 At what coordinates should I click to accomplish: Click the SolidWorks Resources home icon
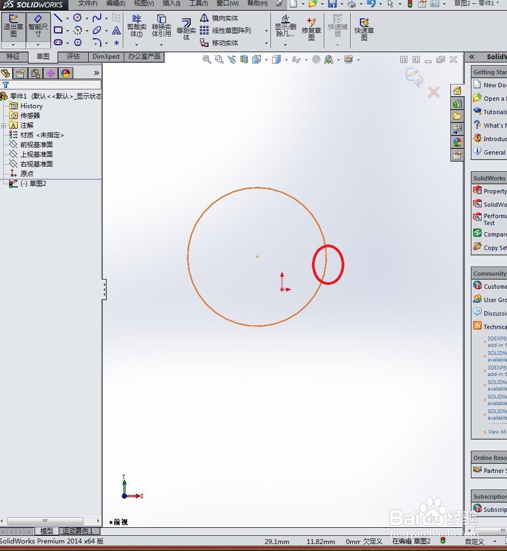coord(457,90)
